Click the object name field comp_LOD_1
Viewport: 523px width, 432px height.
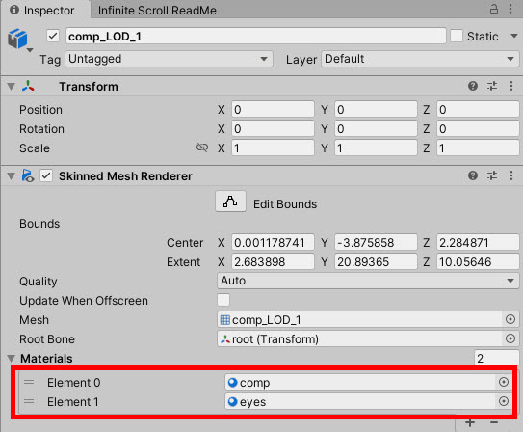[256, 36]
